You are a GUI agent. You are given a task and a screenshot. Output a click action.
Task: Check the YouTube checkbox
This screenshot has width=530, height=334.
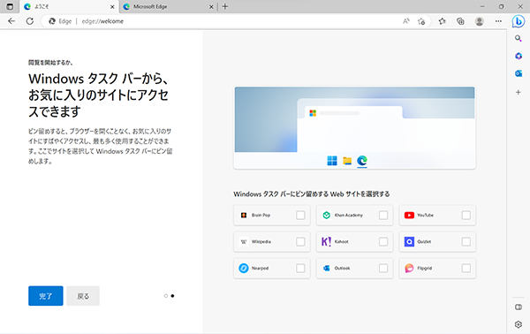[x=466, y=215]
